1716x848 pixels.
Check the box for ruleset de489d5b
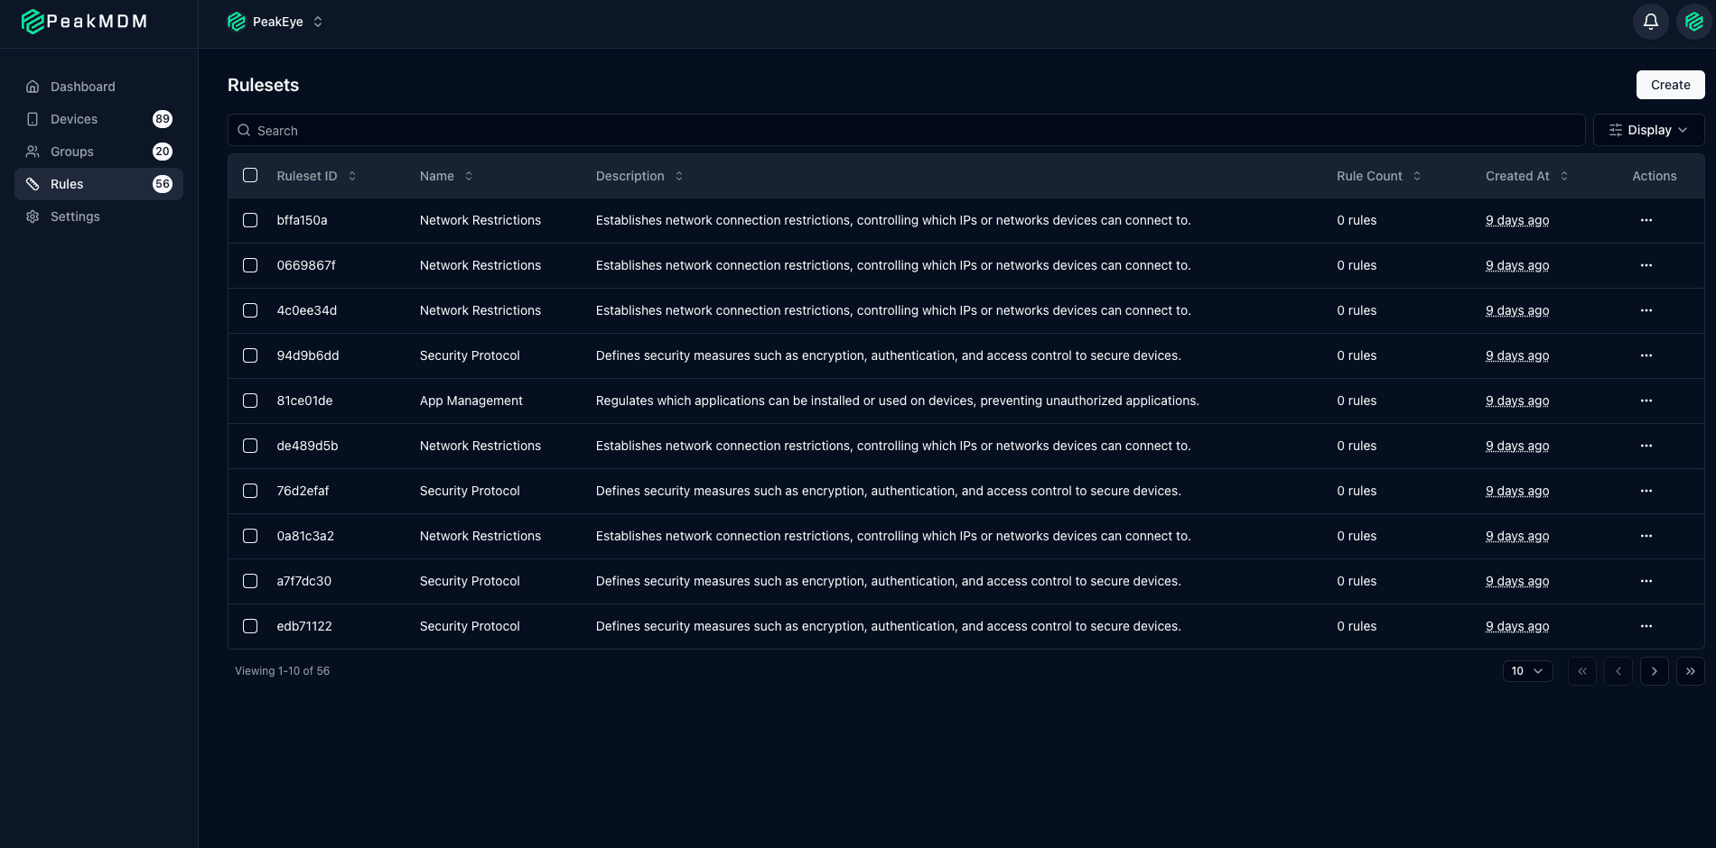pyautogui.click(x=250, y=446)
